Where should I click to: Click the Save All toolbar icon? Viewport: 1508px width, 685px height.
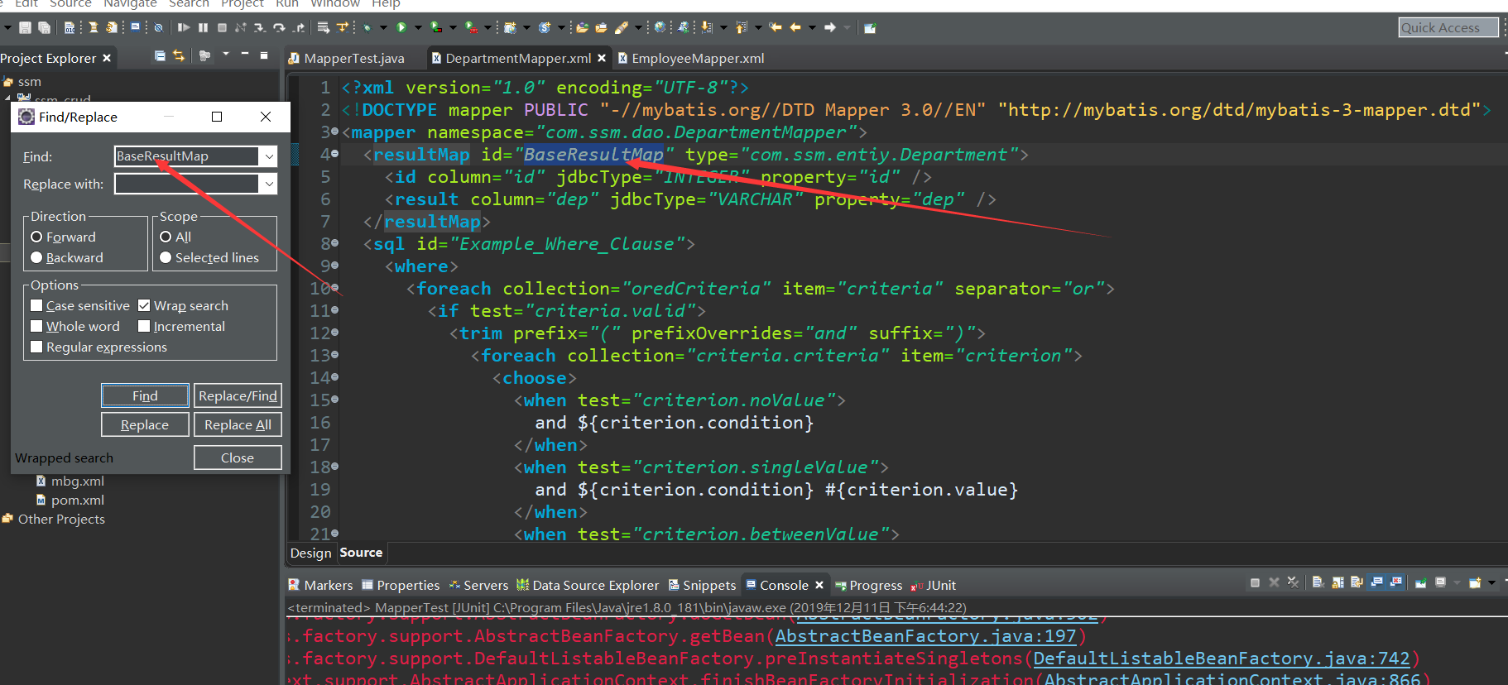(44, 27)
